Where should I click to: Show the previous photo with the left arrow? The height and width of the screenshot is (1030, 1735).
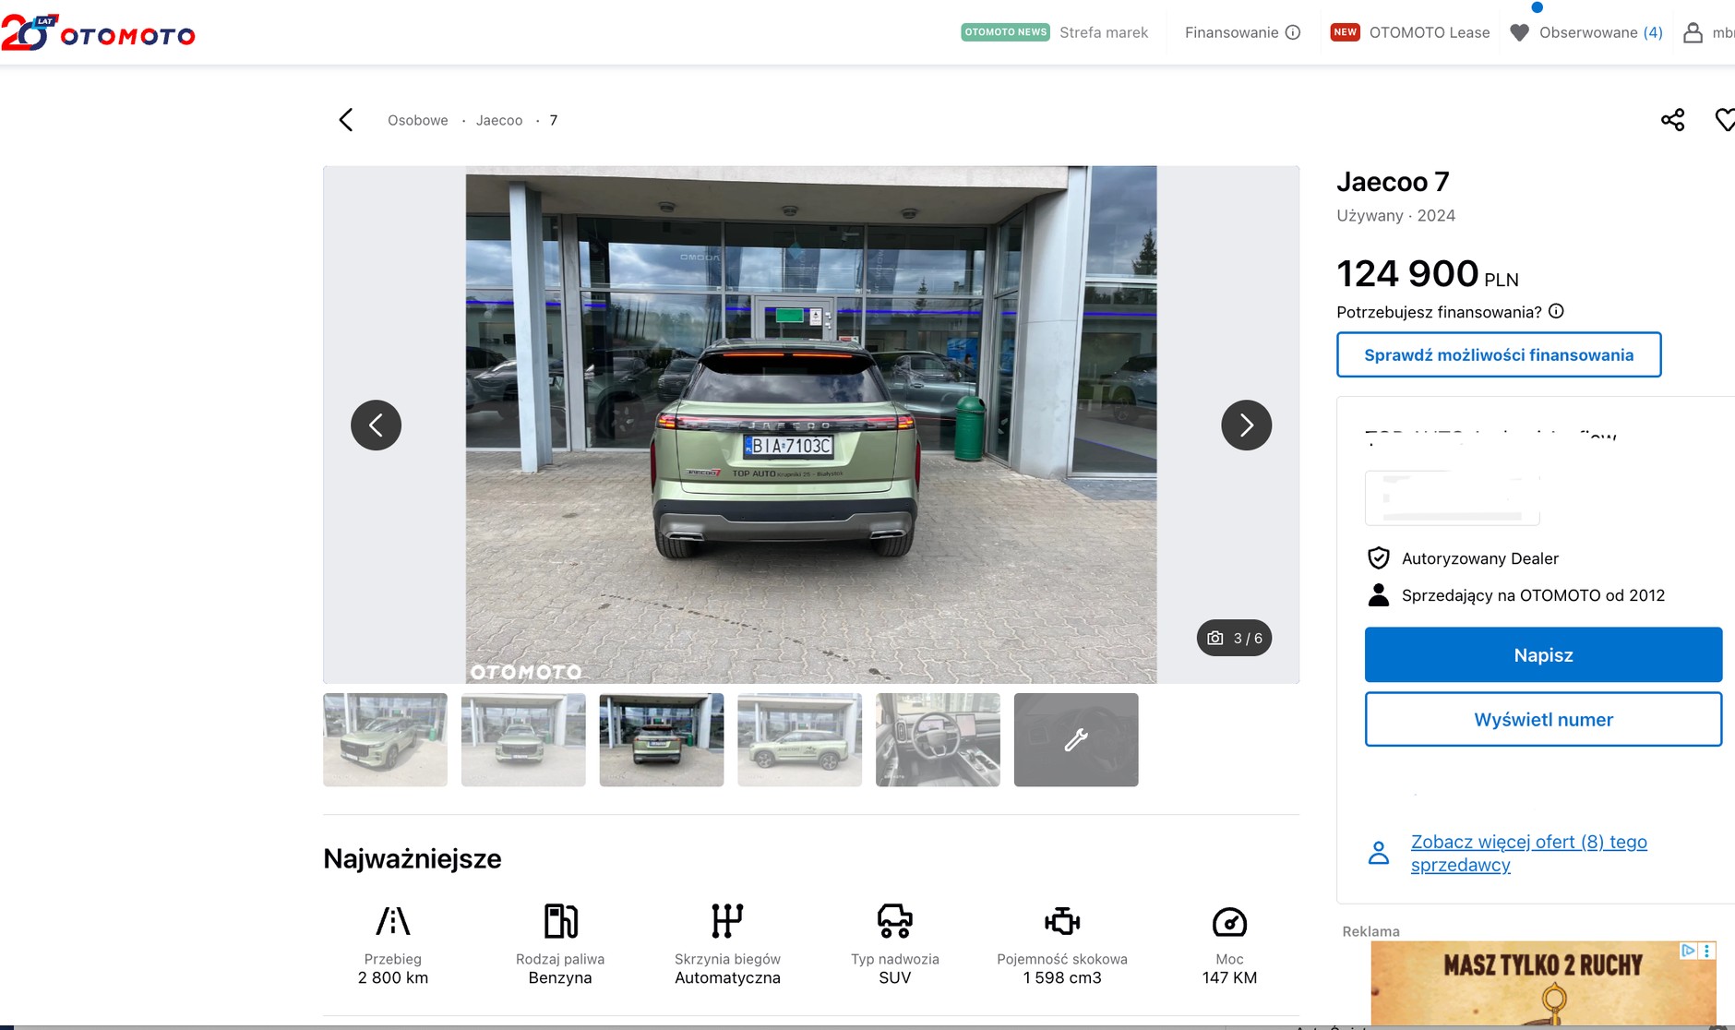point(376,425)
